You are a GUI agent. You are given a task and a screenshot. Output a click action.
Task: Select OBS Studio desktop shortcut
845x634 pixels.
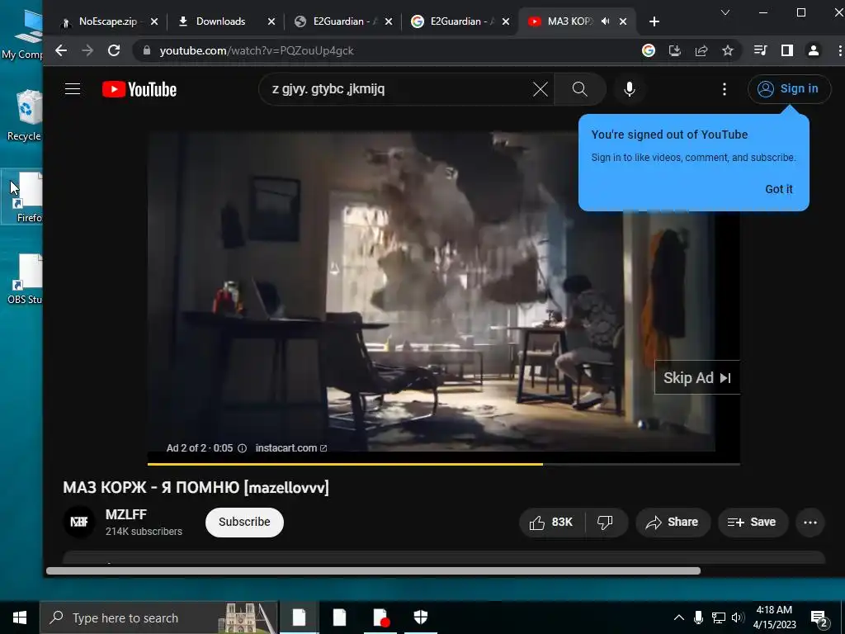[x=26, y=279]
